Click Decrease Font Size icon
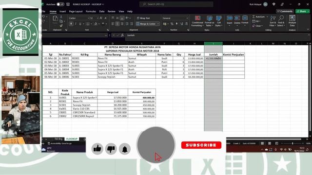The width and height of the screenshot is (312, 175). pos(106,18)
